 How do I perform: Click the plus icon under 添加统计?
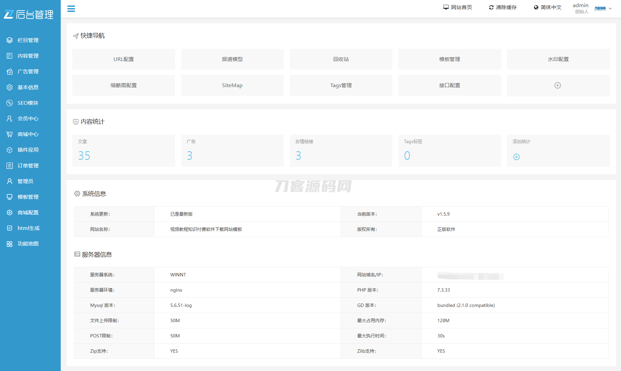516,157
